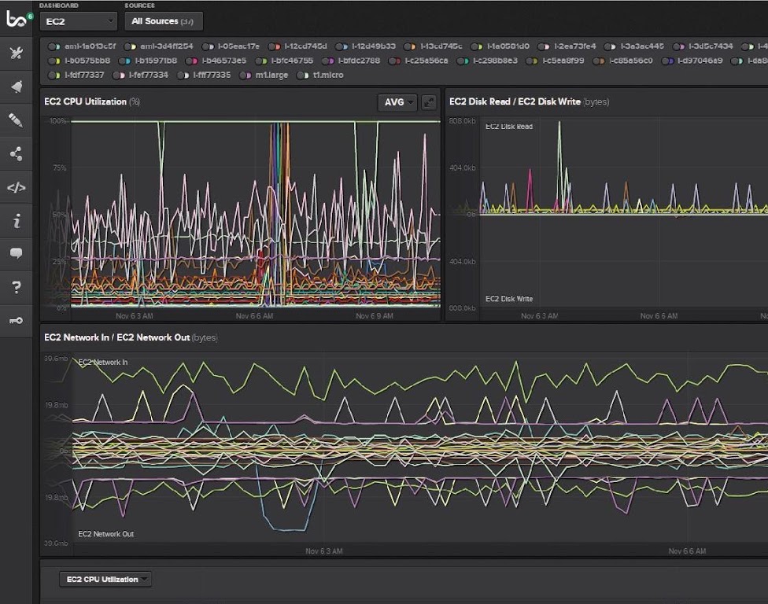Viewport: 768px width, 604px height.
Task: Click the All Sources button
Action: point(164,21)
